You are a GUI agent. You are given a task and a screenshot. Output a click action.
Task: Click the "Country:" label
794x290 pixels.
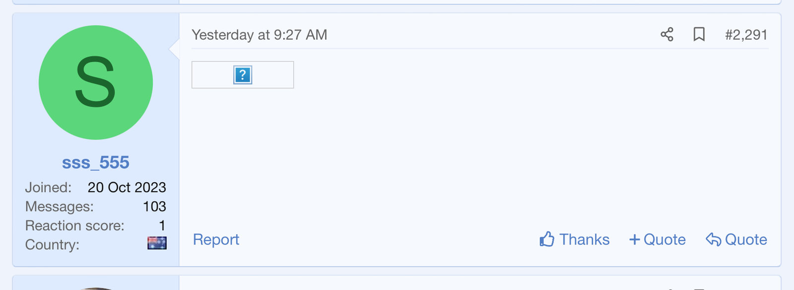tap(52, 245)
